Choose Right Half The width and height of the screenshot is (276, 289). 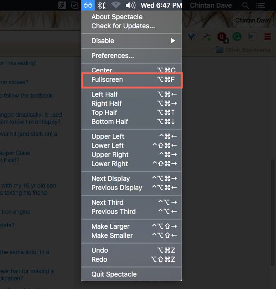(x=132, y=103)
